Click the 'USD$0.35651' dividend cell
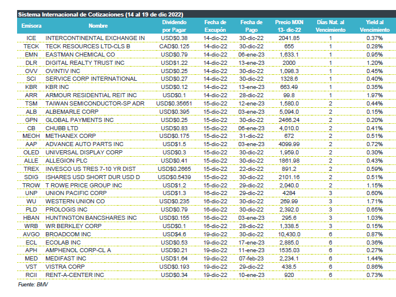This screenshot has width=396, height=297. [x=174, y=104]
